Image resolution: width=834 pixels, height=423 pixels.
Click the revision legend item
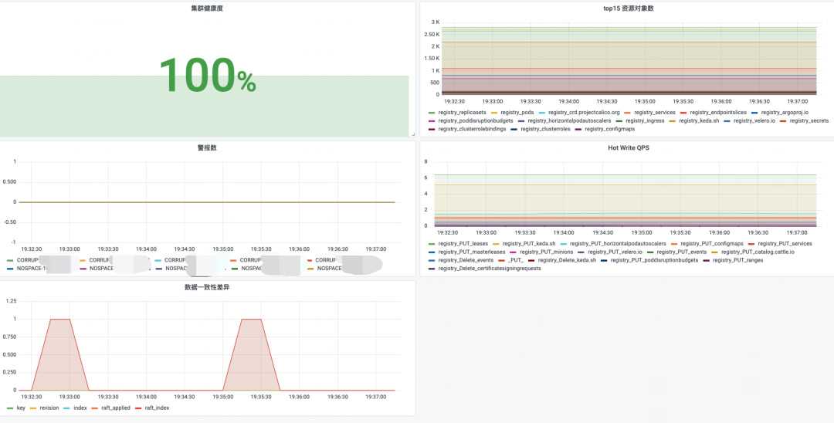(x=49, y=408)
